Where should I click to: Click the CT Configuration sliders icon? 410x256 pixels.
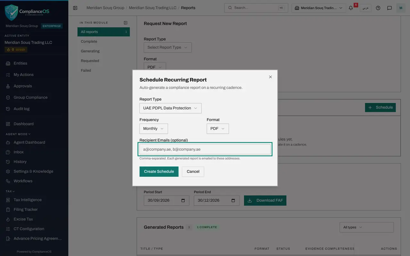coord(8,229)
